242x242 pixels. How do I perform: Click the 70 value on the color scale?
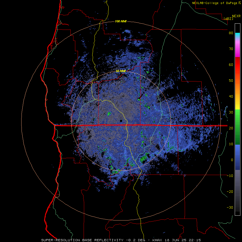(231, 49)
